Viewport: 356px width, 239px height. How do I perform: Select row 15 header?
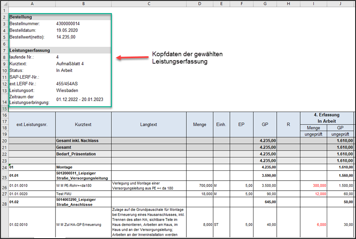click(x=4, y=108)
